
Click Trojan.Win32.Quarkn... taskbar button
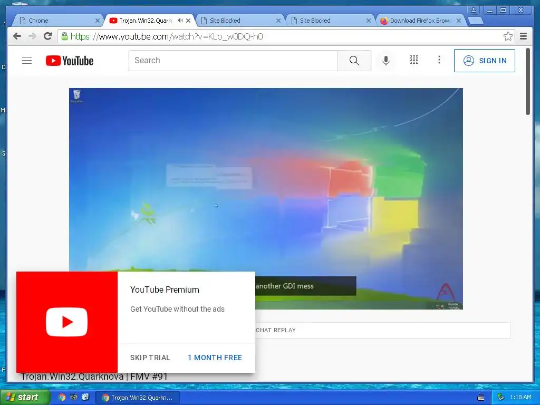pos(137,398)
